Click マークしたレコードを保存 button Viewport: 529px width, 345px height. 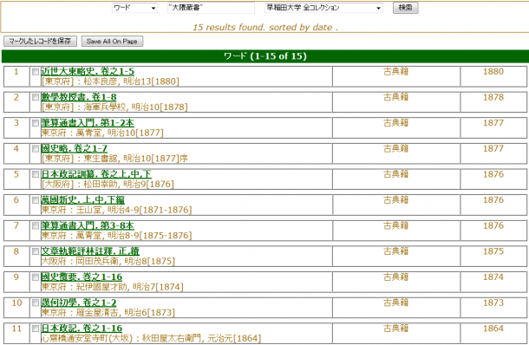(40, 41)
